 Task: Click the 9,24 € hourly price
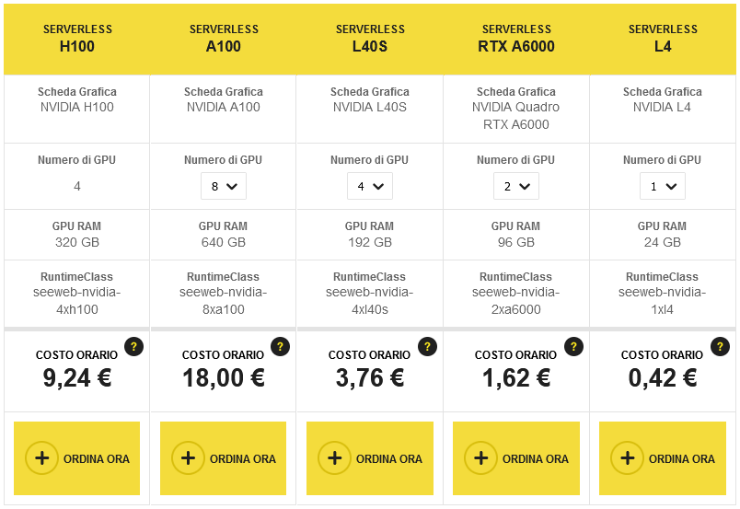point(77,377)
